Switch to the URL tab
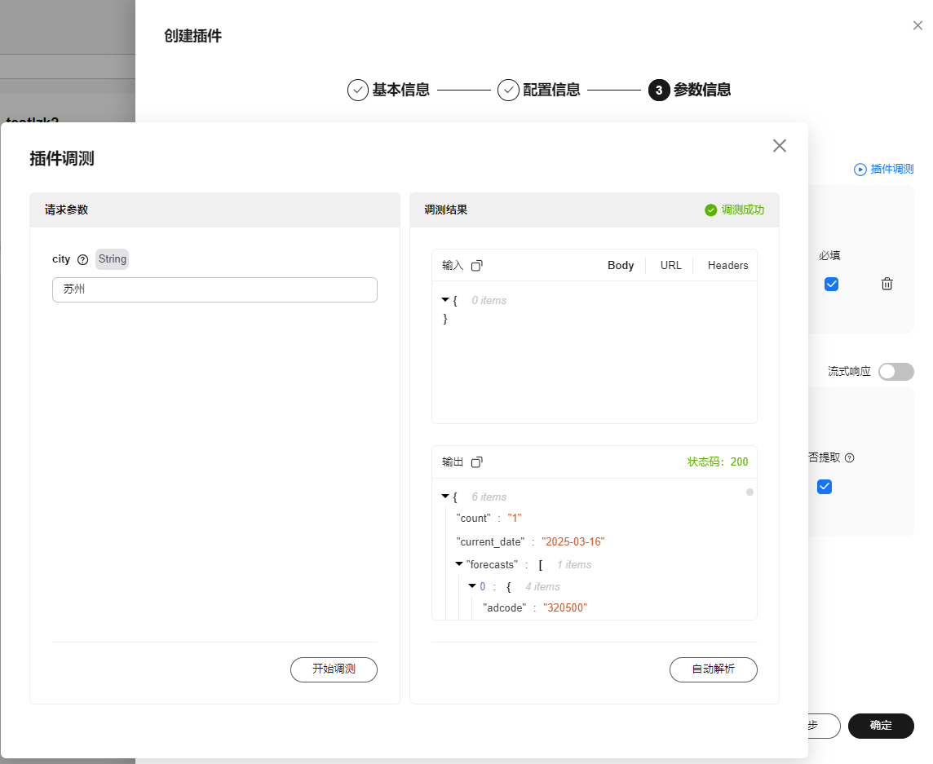Screen dimensions: 933x764 [670, 265]
